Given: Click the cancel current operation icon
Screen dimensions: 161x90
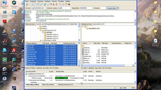Looking at the screenshot, I should coord(51,4).
